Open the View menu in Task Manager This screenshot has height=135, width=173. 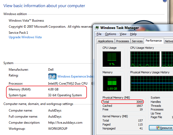coord(123,34)
